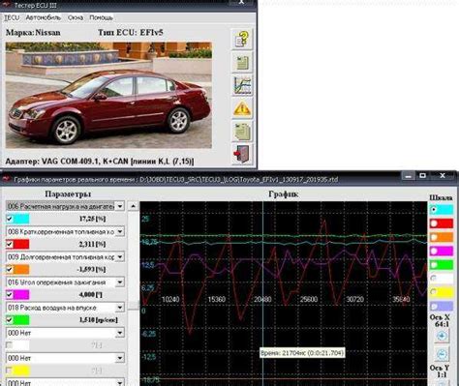459x386 pixels.
Task: Click the value 17,25 [%]
Action: 92,219
